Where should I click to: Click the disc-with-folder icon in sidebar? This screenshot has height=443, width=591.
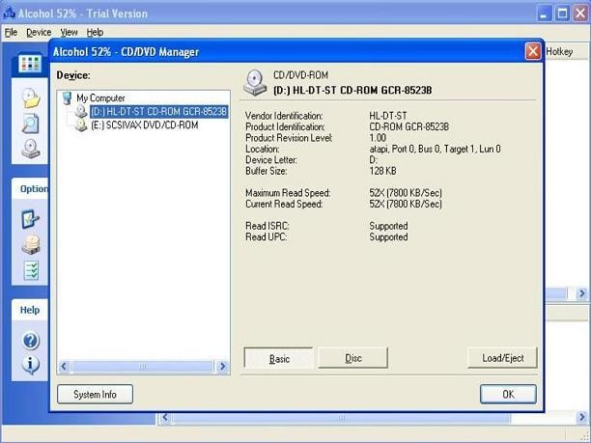click(x=31, y=97)
